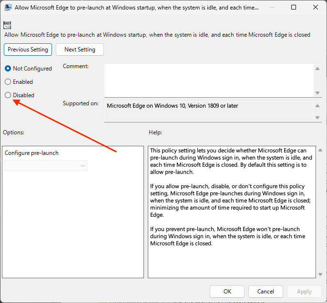Click the Help panel scroll-up arrow
The width and height of the screenshot is (327, 303).
point(320,150)
